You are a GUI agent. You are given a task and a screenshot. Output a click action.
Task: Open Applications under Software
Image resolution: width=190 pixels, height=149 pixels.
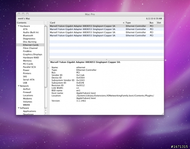(x=29, y=111)
